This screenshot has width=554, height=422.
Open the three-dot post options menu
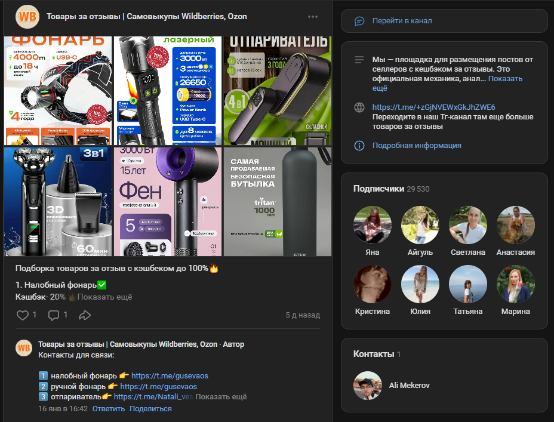click(313, 17)
